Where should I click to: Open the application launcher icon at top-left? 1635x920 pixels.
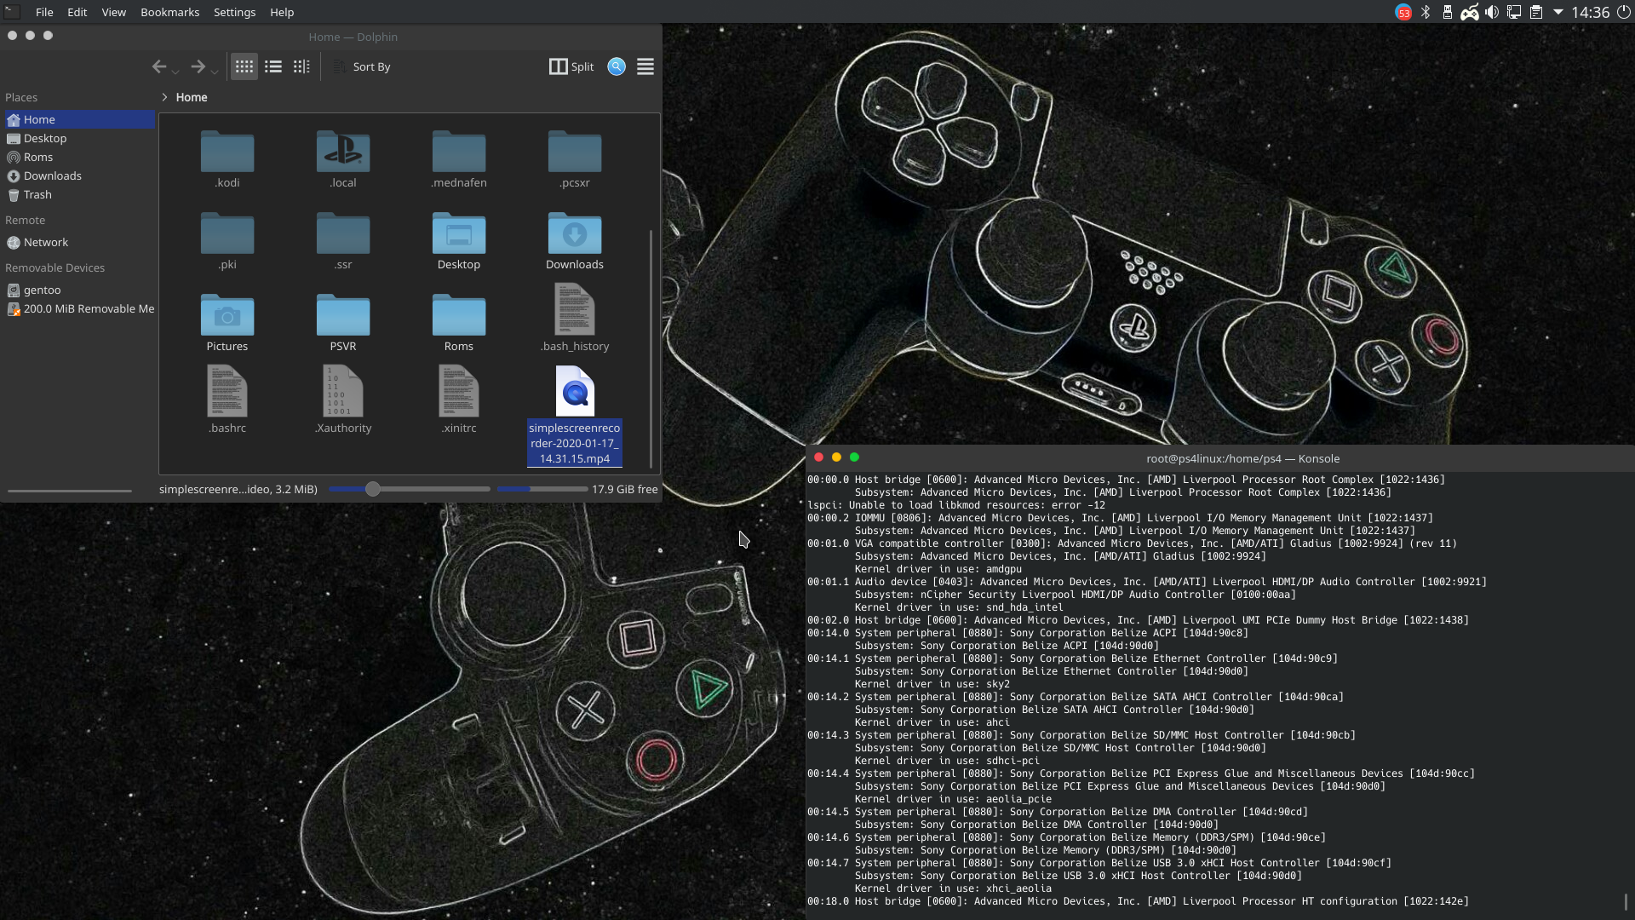click(12, 12)
